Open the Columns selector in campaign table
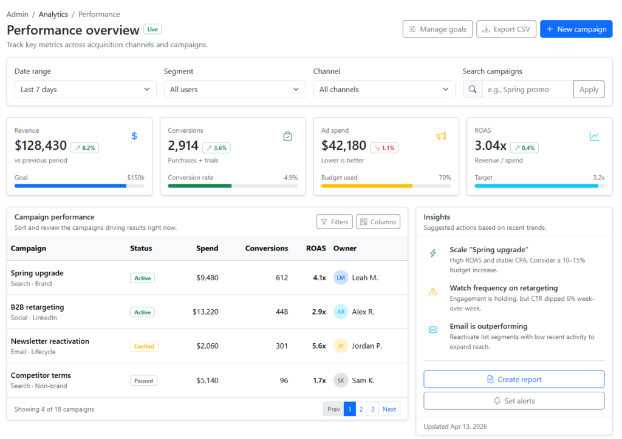This screenshot has width=622, height=439. coord(378,222)
